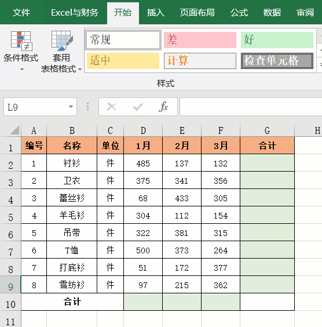The height and width of the screenshot is (327, 322).
Task: Select row 9 header
Action: click(x=10, y=285)
